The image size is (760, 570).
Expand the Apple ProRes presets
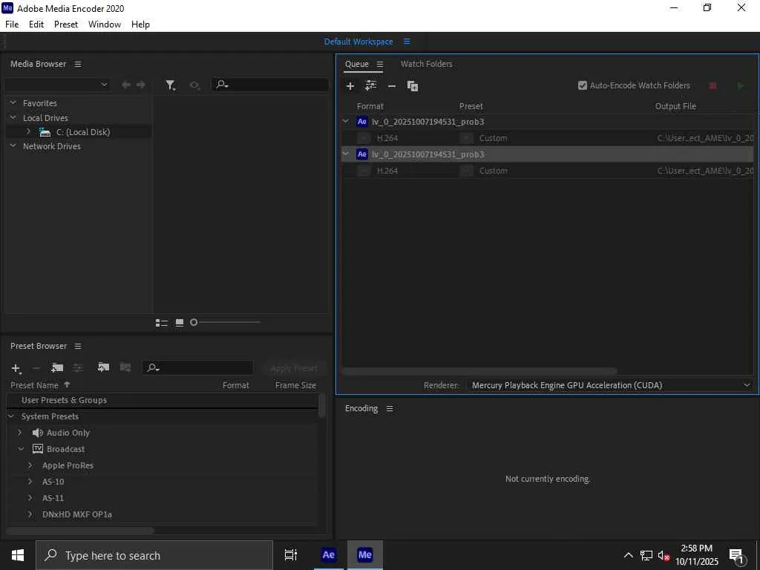pos(30,465)
